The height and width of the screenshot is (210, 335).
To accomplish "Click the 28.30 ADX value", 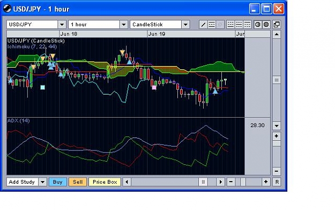I will point(257,125).
